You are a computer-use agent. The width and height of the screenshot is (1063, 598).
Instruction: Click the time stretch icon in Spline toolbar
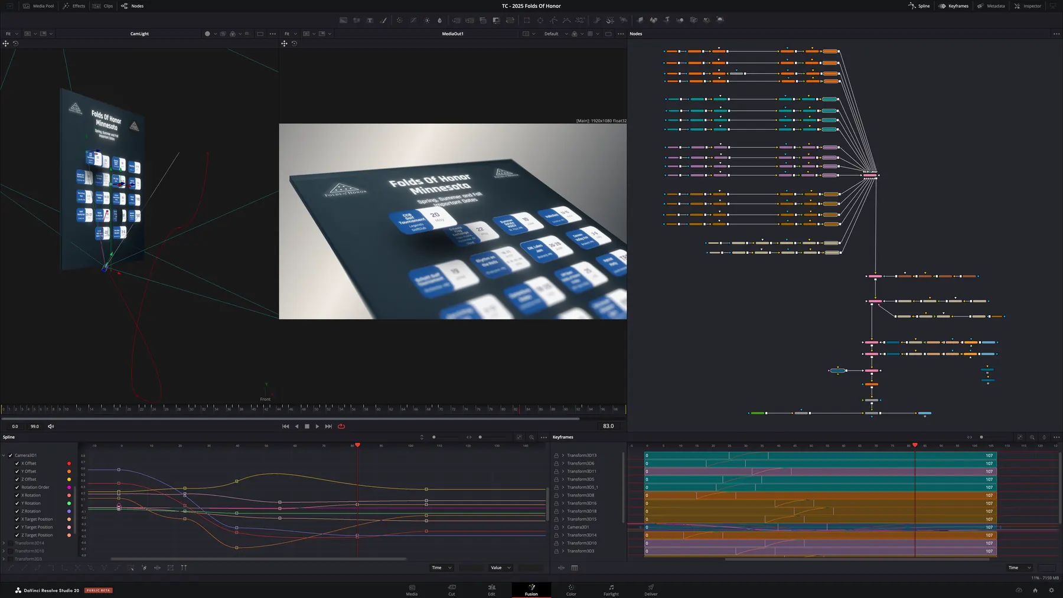(x=157, y=568)
